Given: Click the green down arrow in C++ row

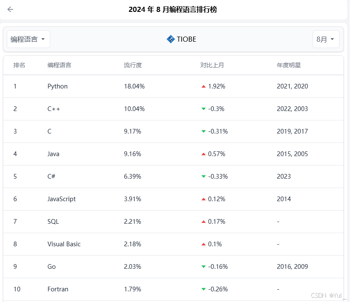Looking at the screenshot, I should (204, 109).
